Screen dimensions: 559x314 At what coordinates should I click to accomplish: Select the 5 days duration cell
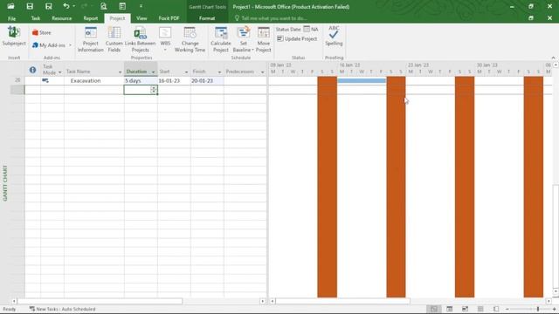click(x=141, y=81)
